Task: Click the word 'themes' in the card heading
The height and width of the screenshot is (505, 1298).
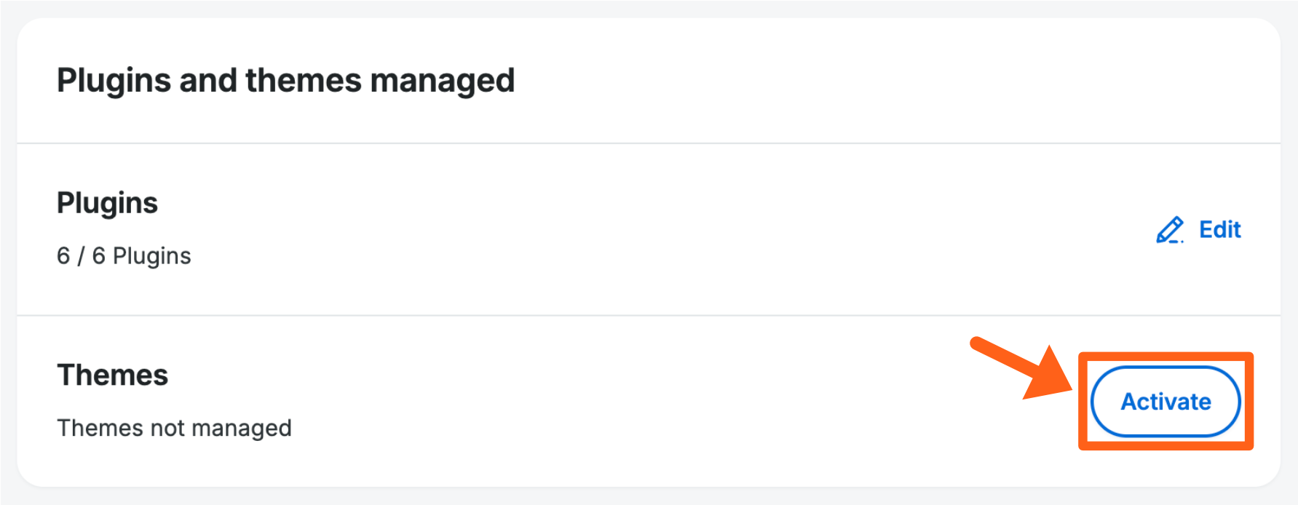Action: point(303,80)
